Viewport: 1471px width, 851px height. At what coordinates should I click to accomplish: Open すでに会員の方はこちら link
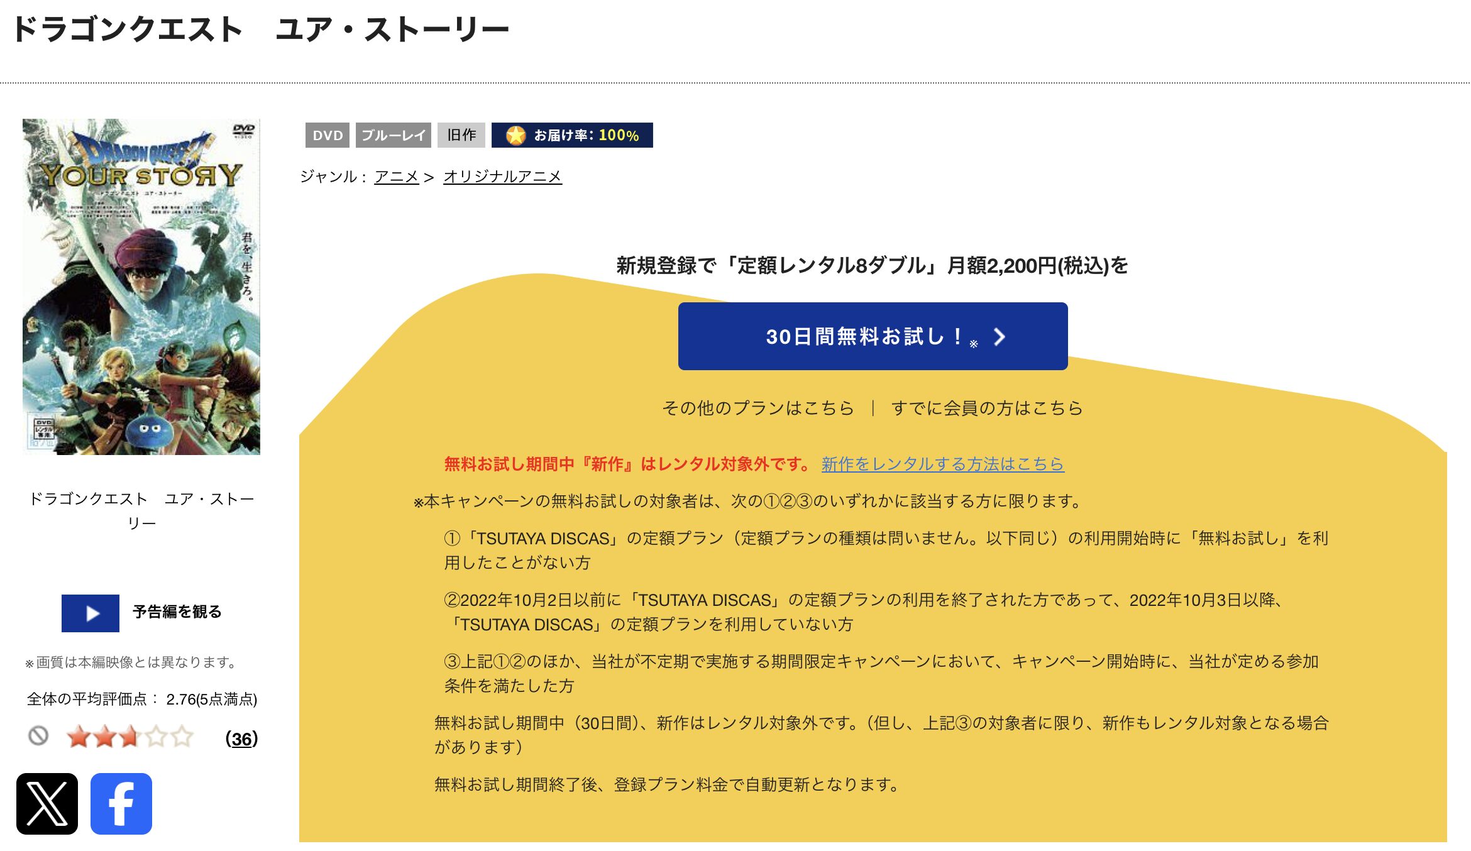987,408
